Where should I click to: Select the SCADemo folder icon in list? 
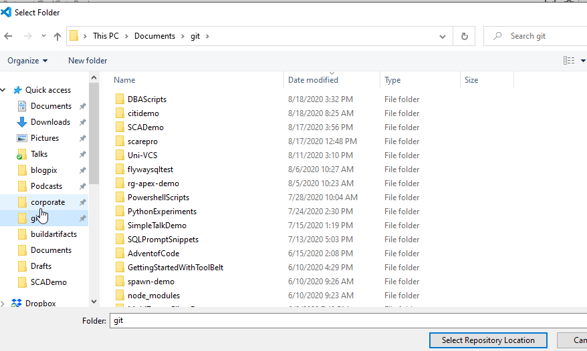point(120,127)
